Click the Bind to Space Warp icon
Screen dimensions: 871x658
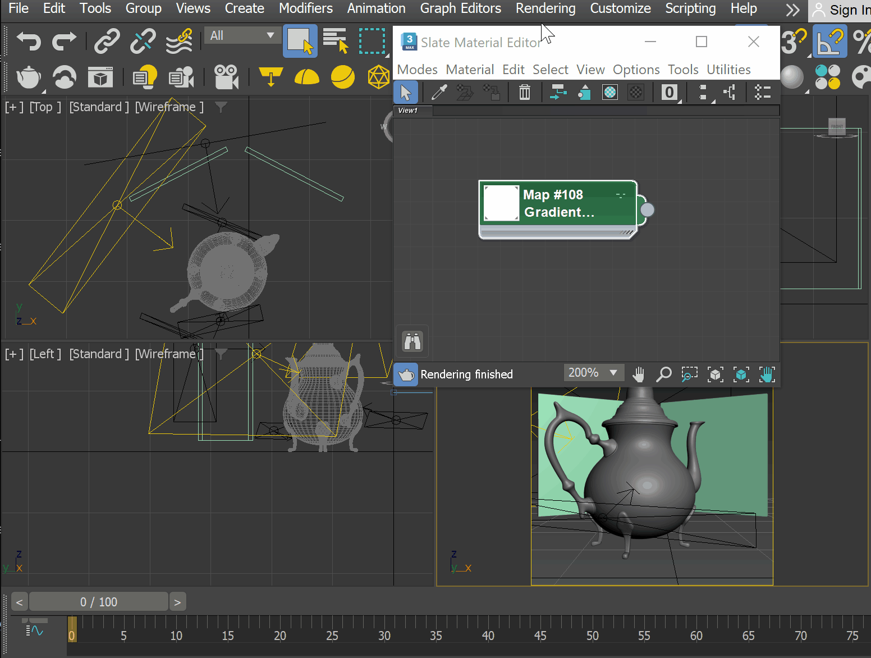point(179,42)
